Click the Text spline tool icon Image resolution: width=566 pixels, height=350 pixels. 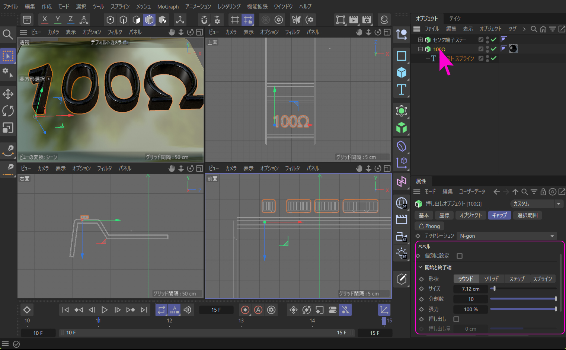click(401, 90)
